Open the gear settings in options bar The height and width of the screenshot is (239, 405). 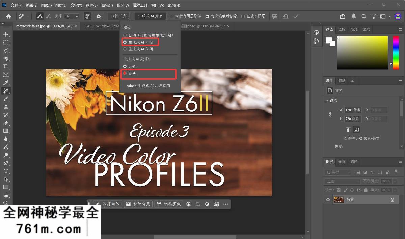(99, 16)
